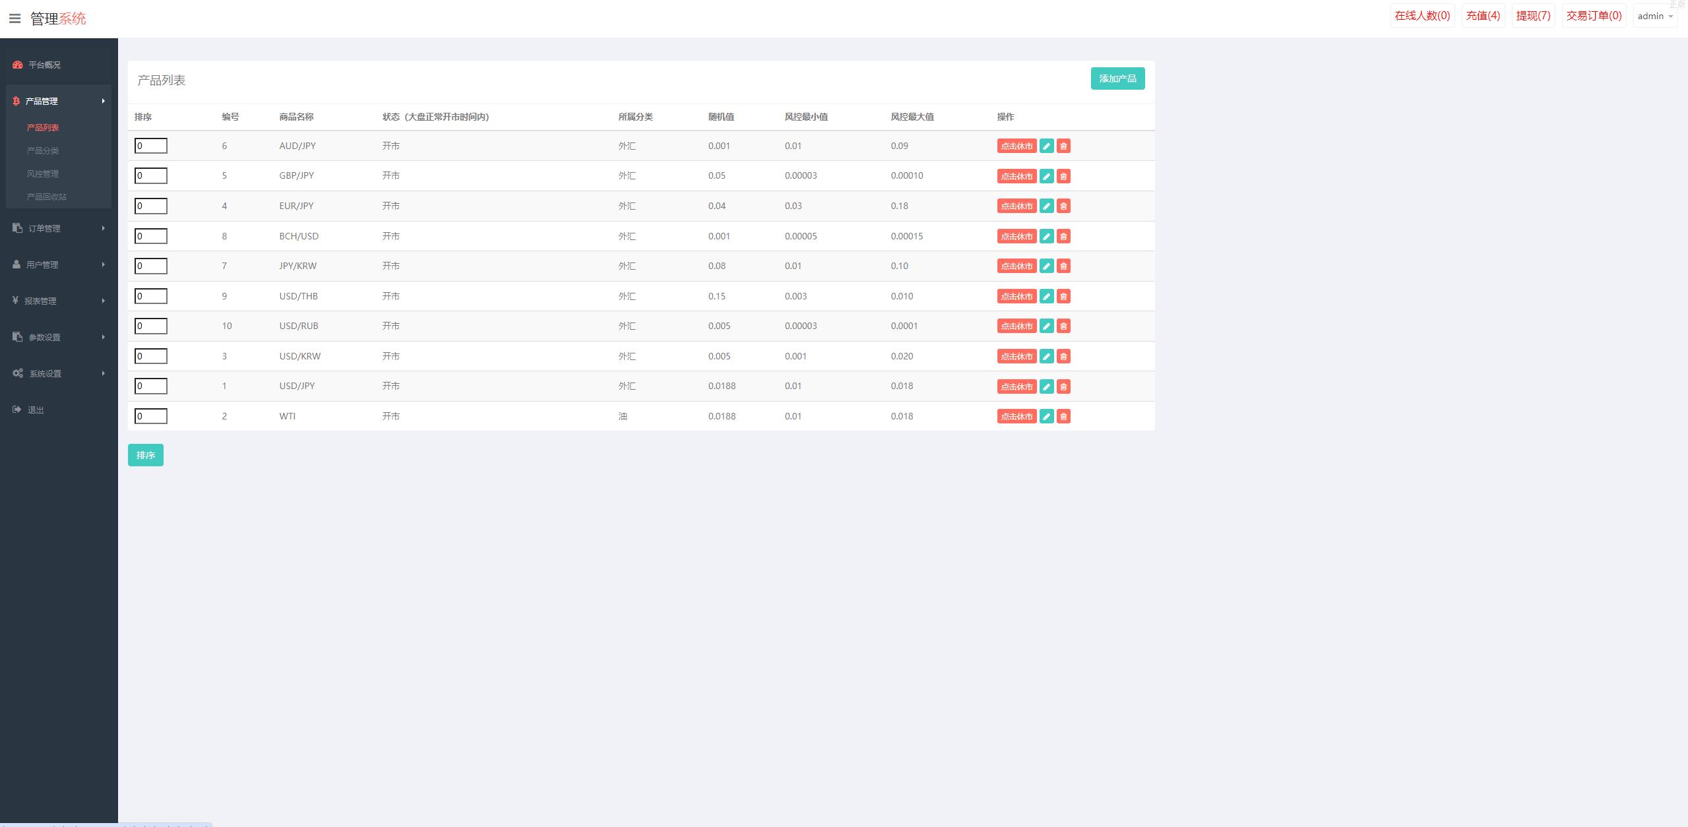
Task: Click the 添加产品 button
Action: coord(1117,78)
